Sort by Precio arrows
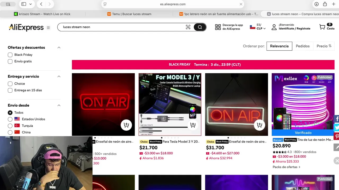Viewport: 339px width, 190px height. 330,46
